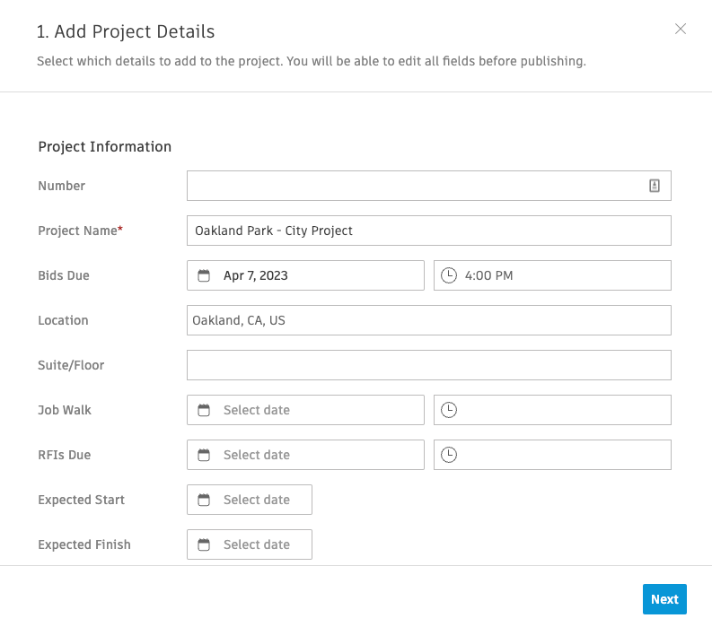Focus the Project Name text field
Image resolution: width=712 pixels, height=627 pixels.
pyautogui.click(x=428, y=231)
